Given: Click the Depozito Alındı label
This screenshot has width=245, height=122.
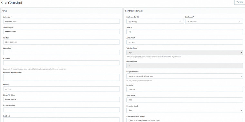Looking at the screenshot, I should coord(132,106).
